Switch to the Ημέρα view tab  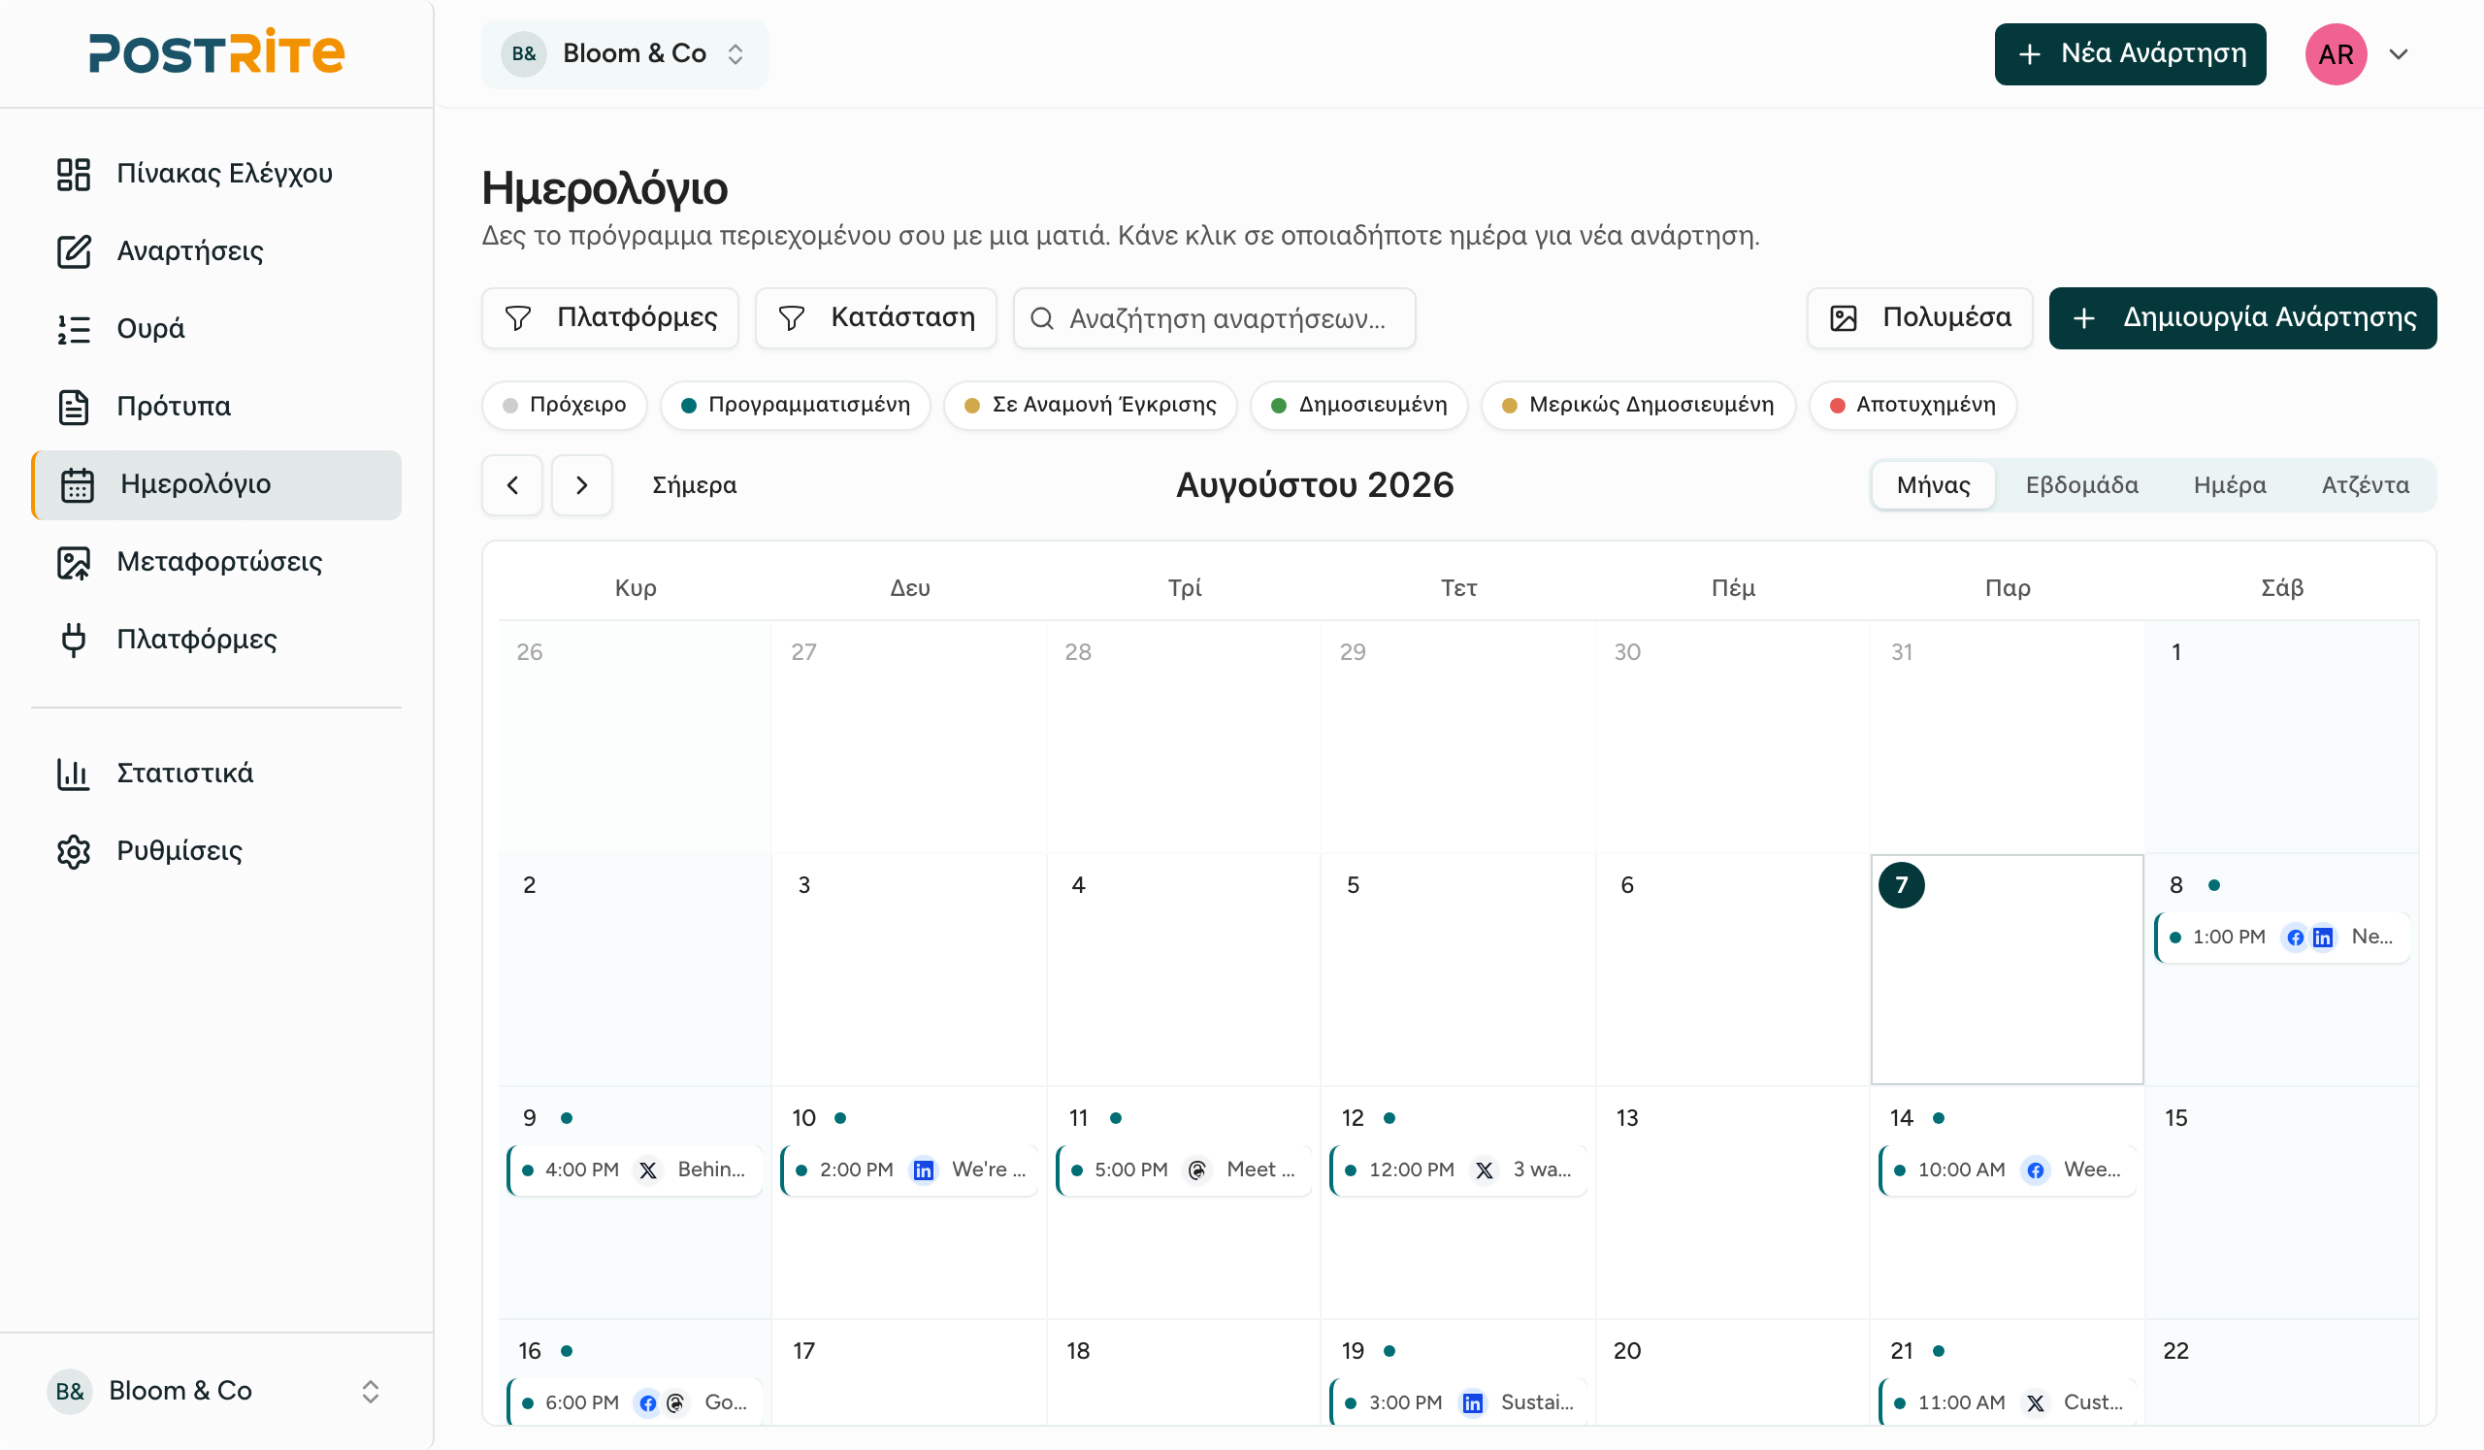(x=2230, y=485)
